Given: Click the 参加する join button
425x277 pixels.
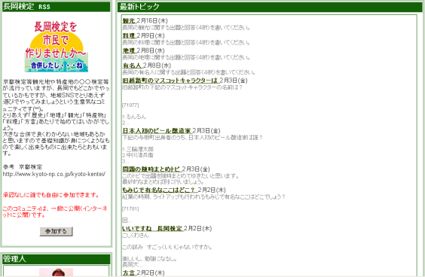Looking at the screenshot, I should [56, 232].
